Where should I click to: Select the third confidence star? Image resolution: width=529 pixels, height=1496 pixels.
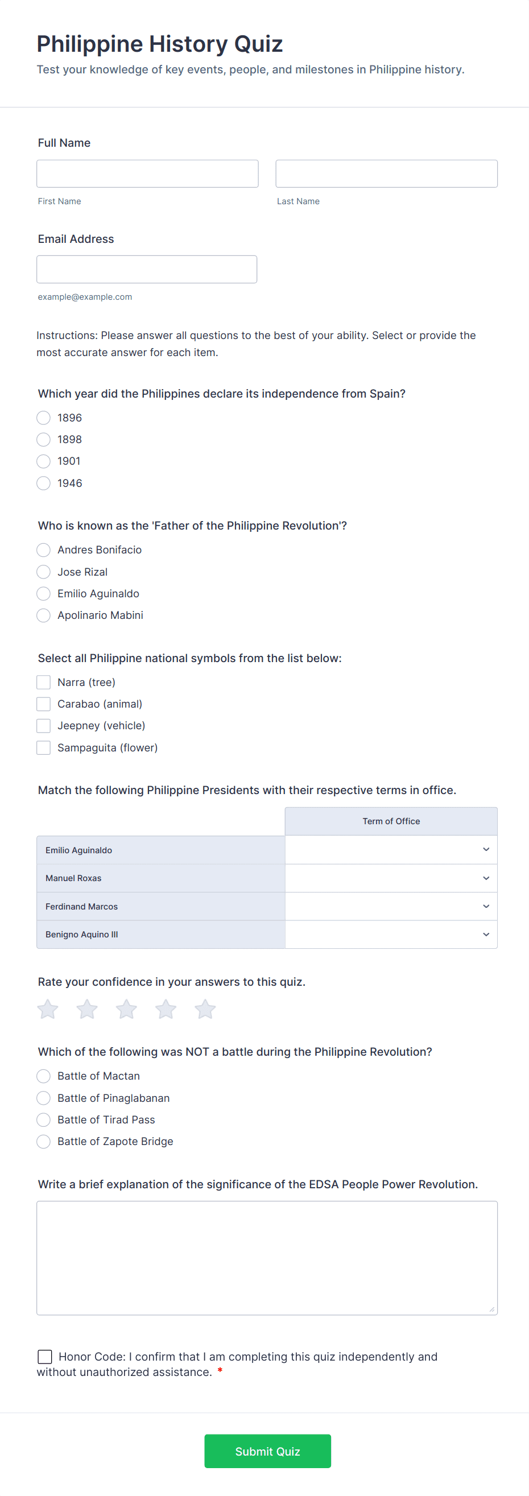click(x=126, y=1009)
